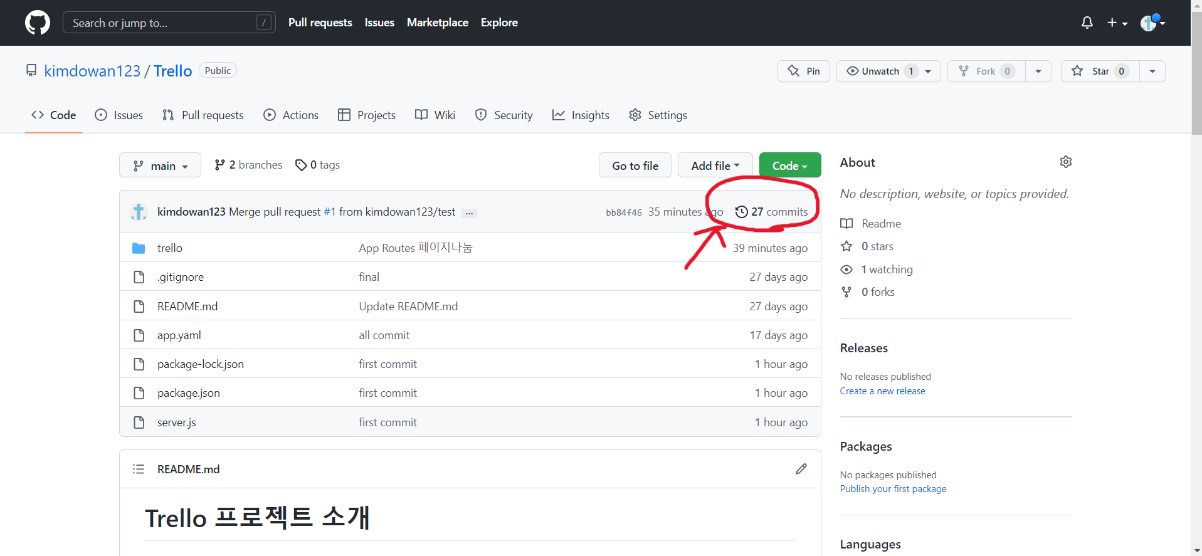
Task: Open the app.yaml file
Action: pyautogui.click(x=179, y=335)
